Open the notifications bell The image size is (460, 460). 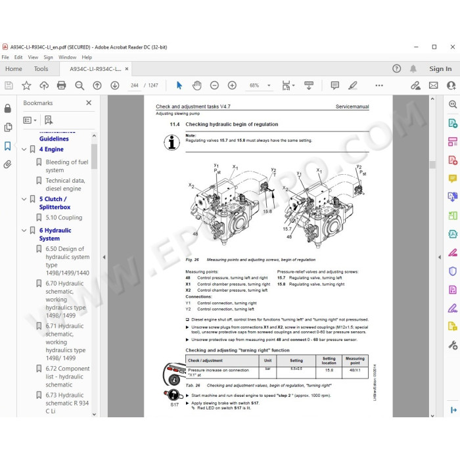[413, 68]
